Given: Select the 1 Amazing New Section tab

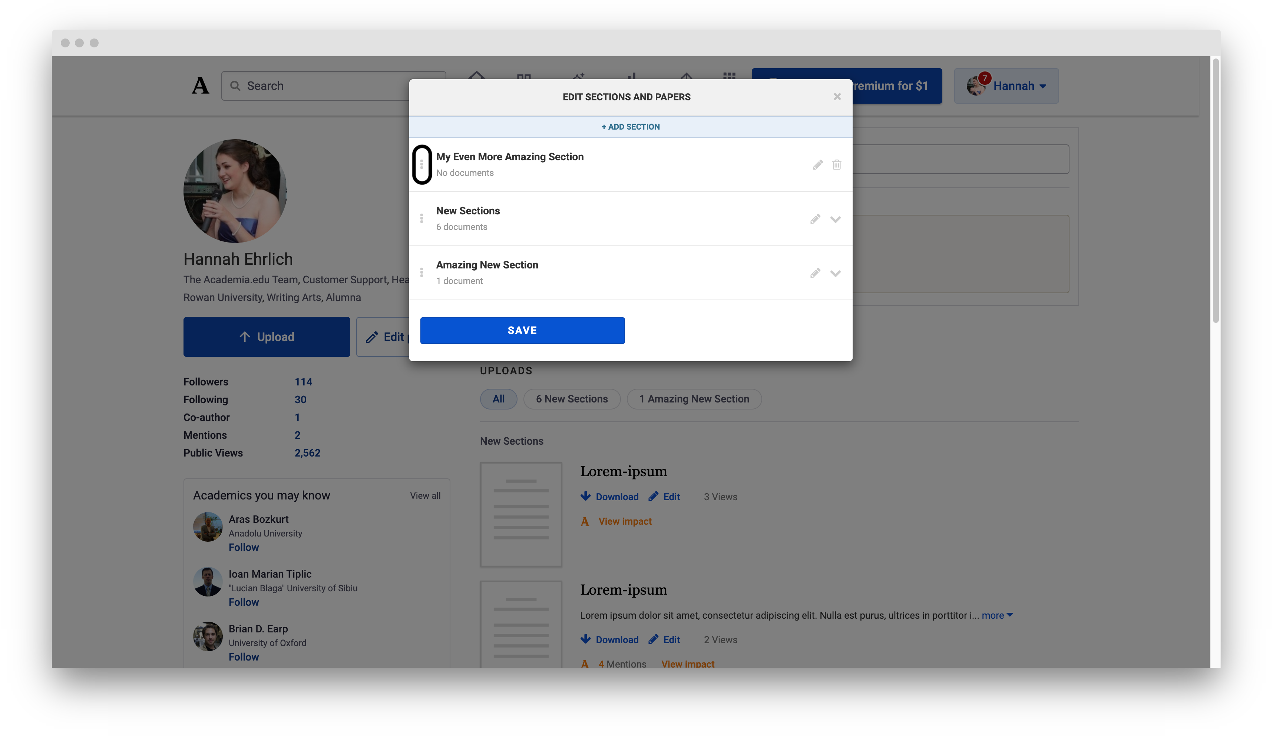Looking at the screenshot, I should 694,399.
